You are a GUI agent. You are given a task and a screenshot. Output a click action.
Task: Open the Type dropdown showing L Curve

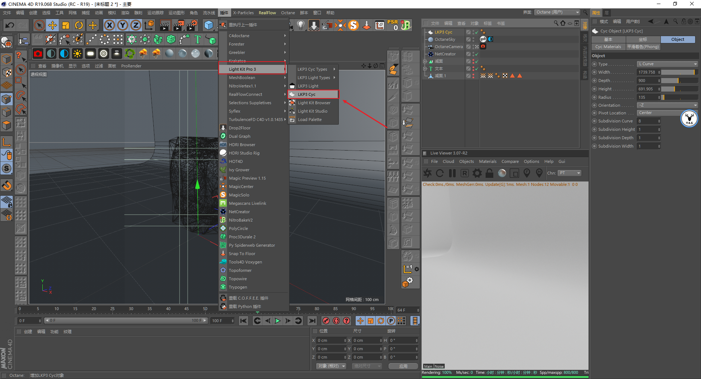(667, 64)
